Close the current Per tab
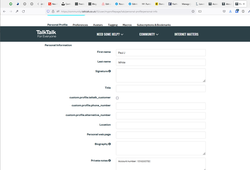Image resolution: width=250 pixels, height=170 pixels. (x=244, y=4)
